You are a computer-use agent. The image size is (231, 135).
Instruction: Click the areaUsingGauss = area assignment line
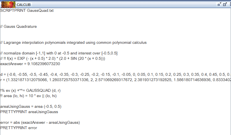point(31,107)
